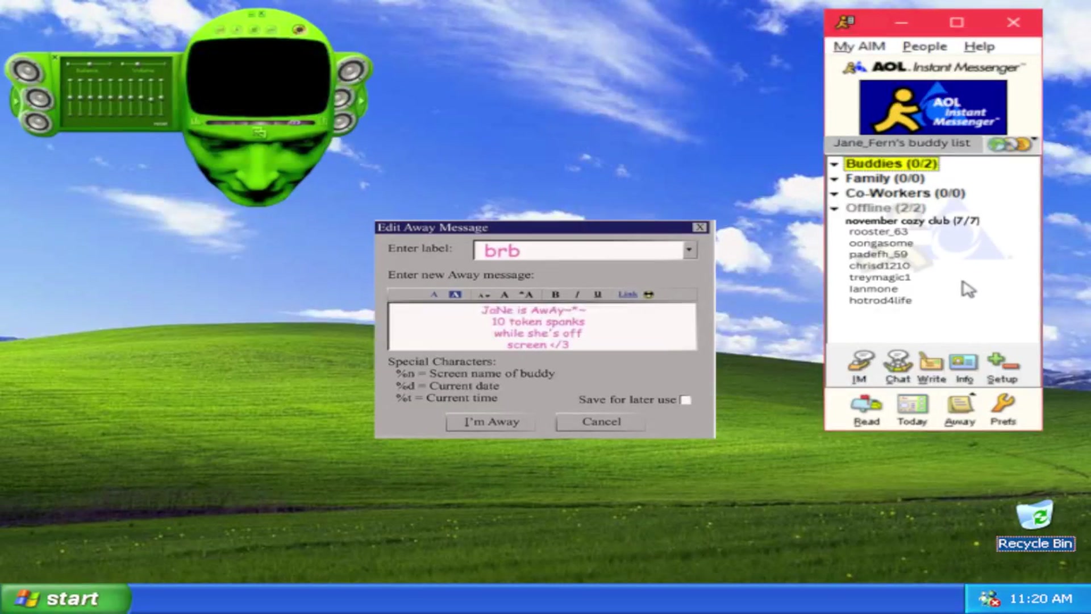This screenshot has height=614, width=1091.
Task: Open the Help menu in AIM
Action: pyautogui.click(x=979, y=47)
